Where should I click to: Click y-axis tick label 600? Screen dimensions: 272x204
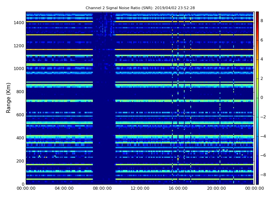point(20,115)
